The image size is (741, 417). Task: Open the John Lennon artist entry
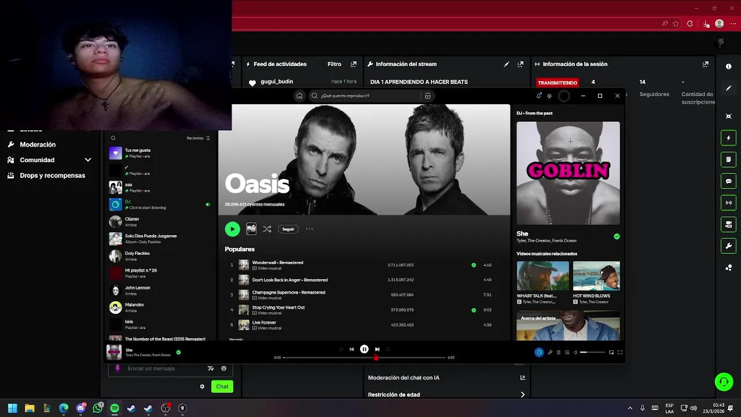159,290
